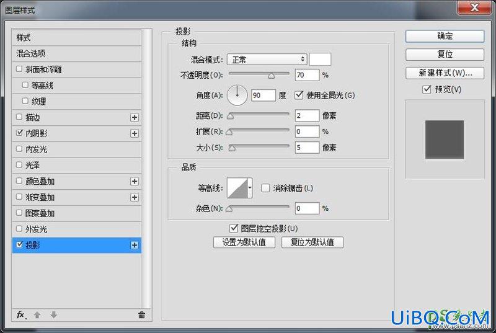This screenshot has width=496, height=333.
Task: Select 渐变叠加 style row
Action: tap(76, 197)
